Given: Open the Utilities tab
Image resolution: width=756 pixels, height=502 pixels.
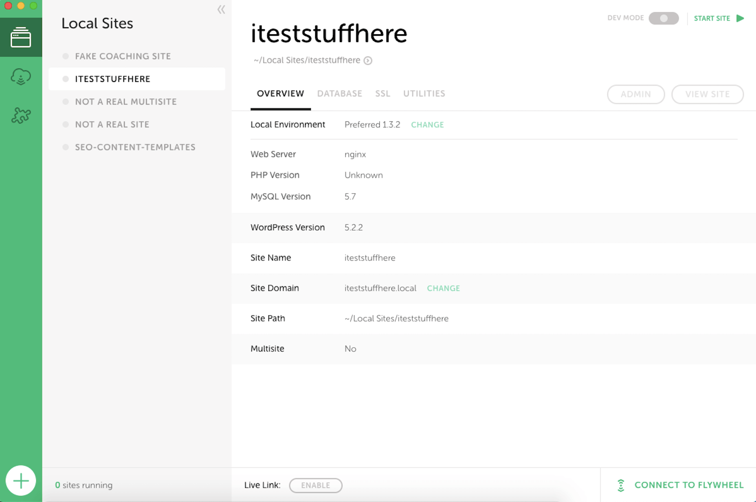Looking at the screenshot, I should [x=424, y=94].
